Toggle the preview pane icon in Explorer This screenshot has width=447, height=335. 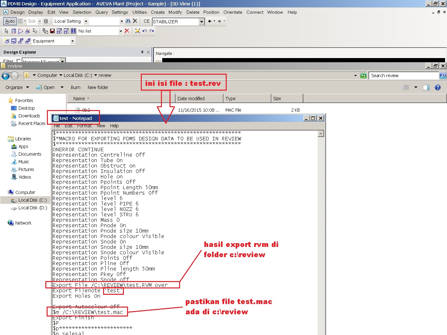tap(426, 87)
